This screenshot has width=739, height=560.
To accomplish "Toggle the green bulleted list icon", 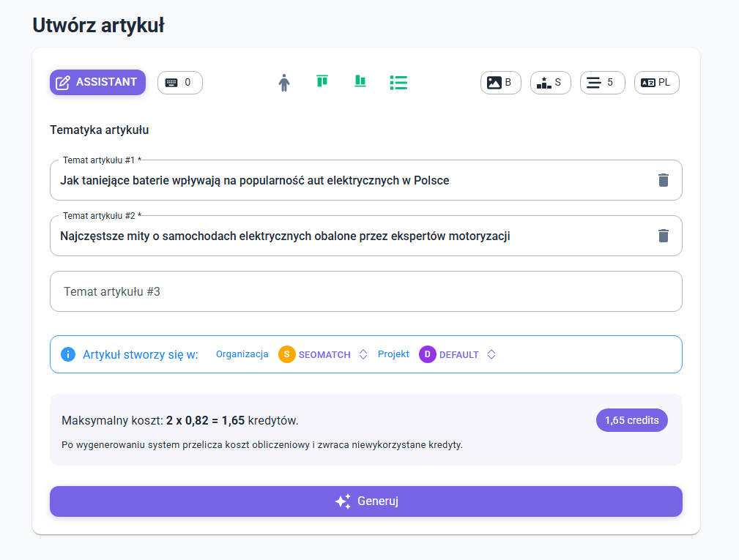I will [398, 83].
